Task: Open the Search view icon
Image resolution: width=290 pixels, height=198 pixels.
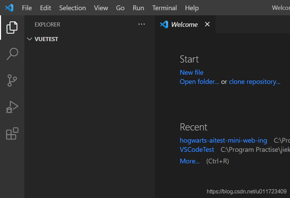Action: [12, 54]
